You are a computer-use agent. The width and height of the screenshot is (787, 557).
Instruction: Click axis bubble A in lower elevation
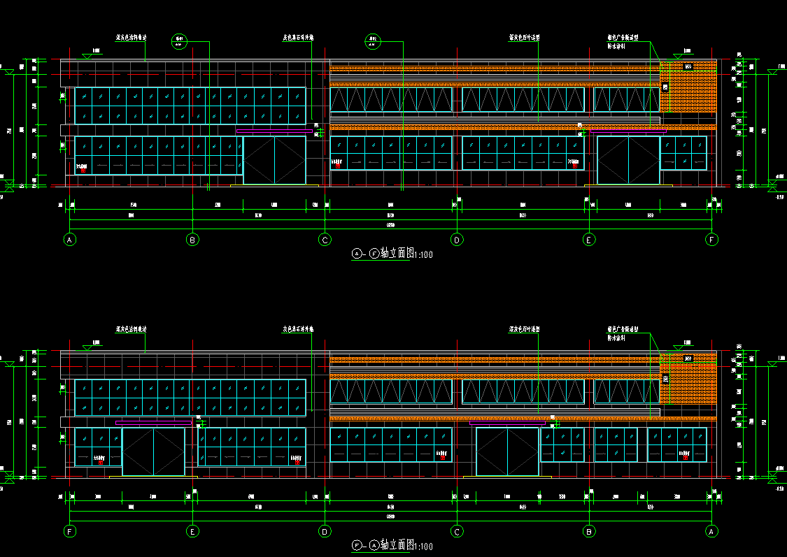point(711,531)
